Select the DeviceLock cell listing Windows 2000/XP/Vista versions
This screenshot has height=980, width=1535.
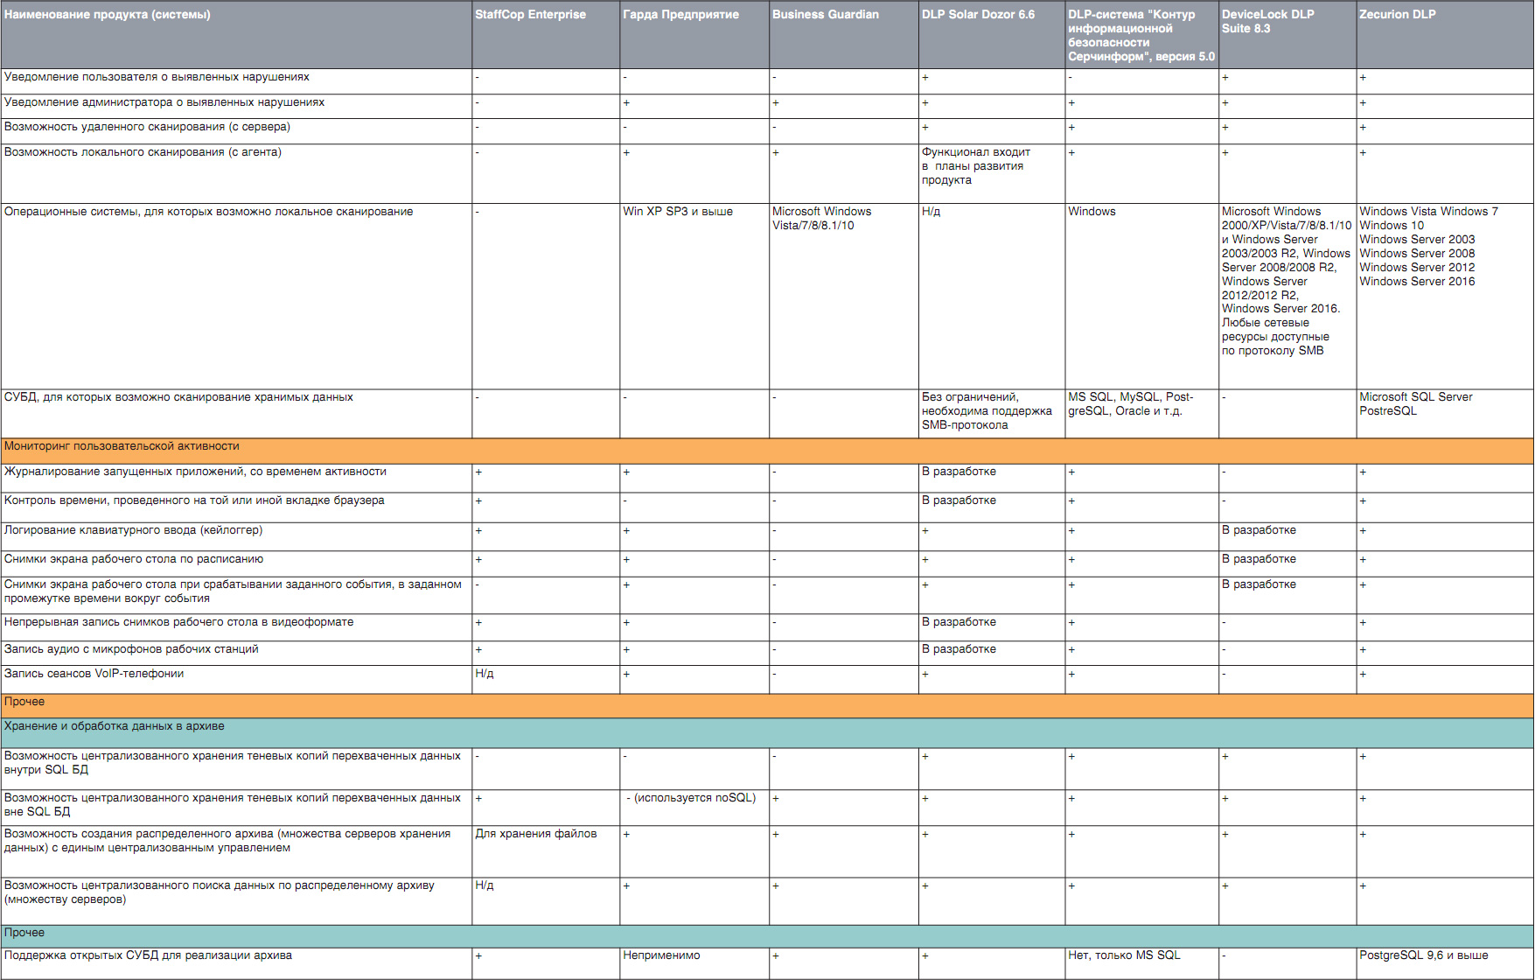pos(1287,297)
